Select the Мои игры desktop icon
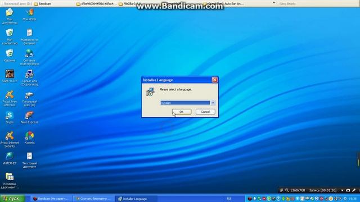The width and height of the screenshot is (360, 202). (x=29, y=15)
